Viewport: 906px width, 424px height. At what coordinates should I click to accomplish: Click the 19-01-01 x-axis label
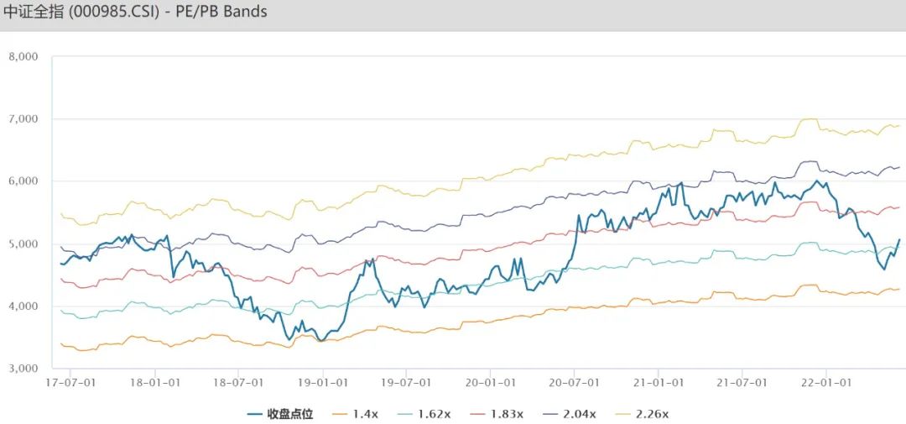(323, 382)
